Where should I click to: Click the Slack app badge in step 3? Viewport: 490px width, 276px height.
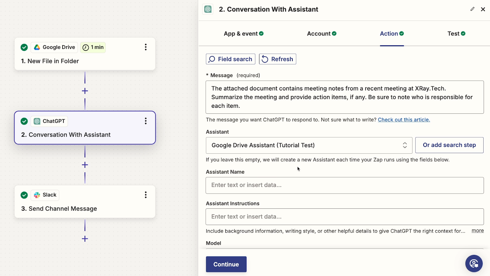tap(45, 195)
